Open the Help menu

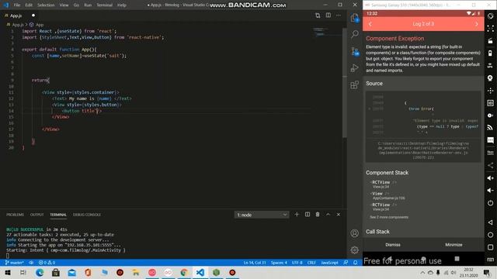(122, 5)
